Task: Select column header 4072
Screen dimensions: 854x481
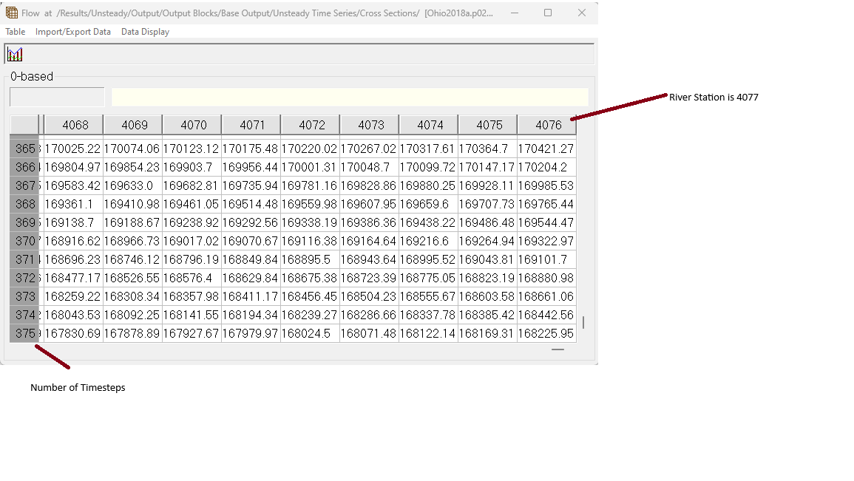Action: [x=311, y=125]
